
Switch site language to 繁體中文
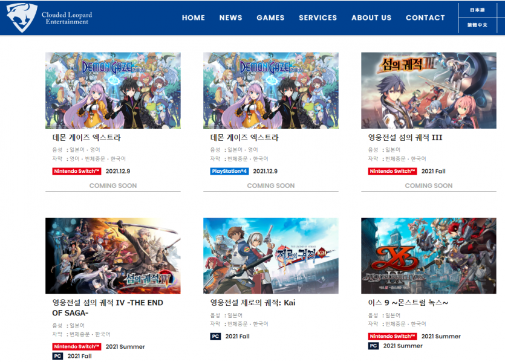(x=477, y=25)
